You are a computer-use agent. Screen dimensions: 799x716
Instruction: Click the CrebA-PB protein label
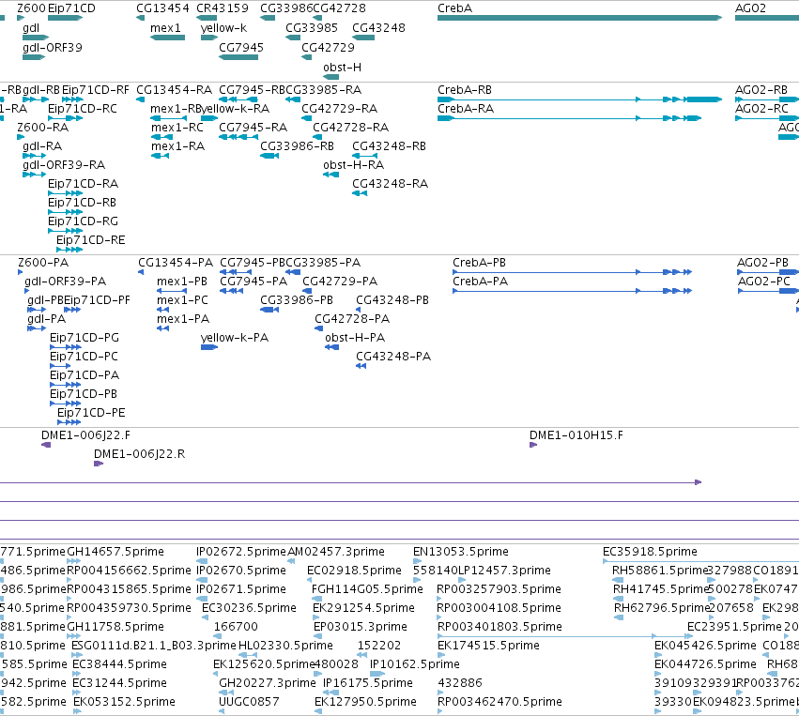coord(479,263)
